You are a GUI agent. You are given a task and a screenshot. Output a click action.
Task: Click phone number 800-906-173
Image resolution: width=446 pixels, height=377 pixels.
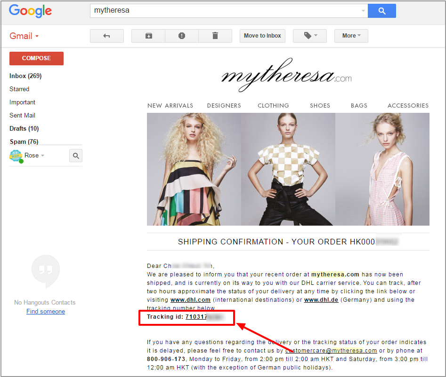click(x=166, y=359)
